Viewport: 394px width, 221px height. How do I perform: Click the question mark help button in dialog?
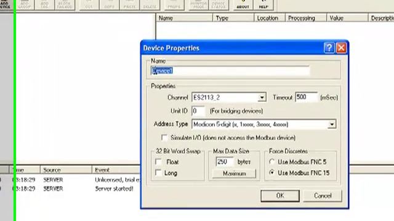329,48
